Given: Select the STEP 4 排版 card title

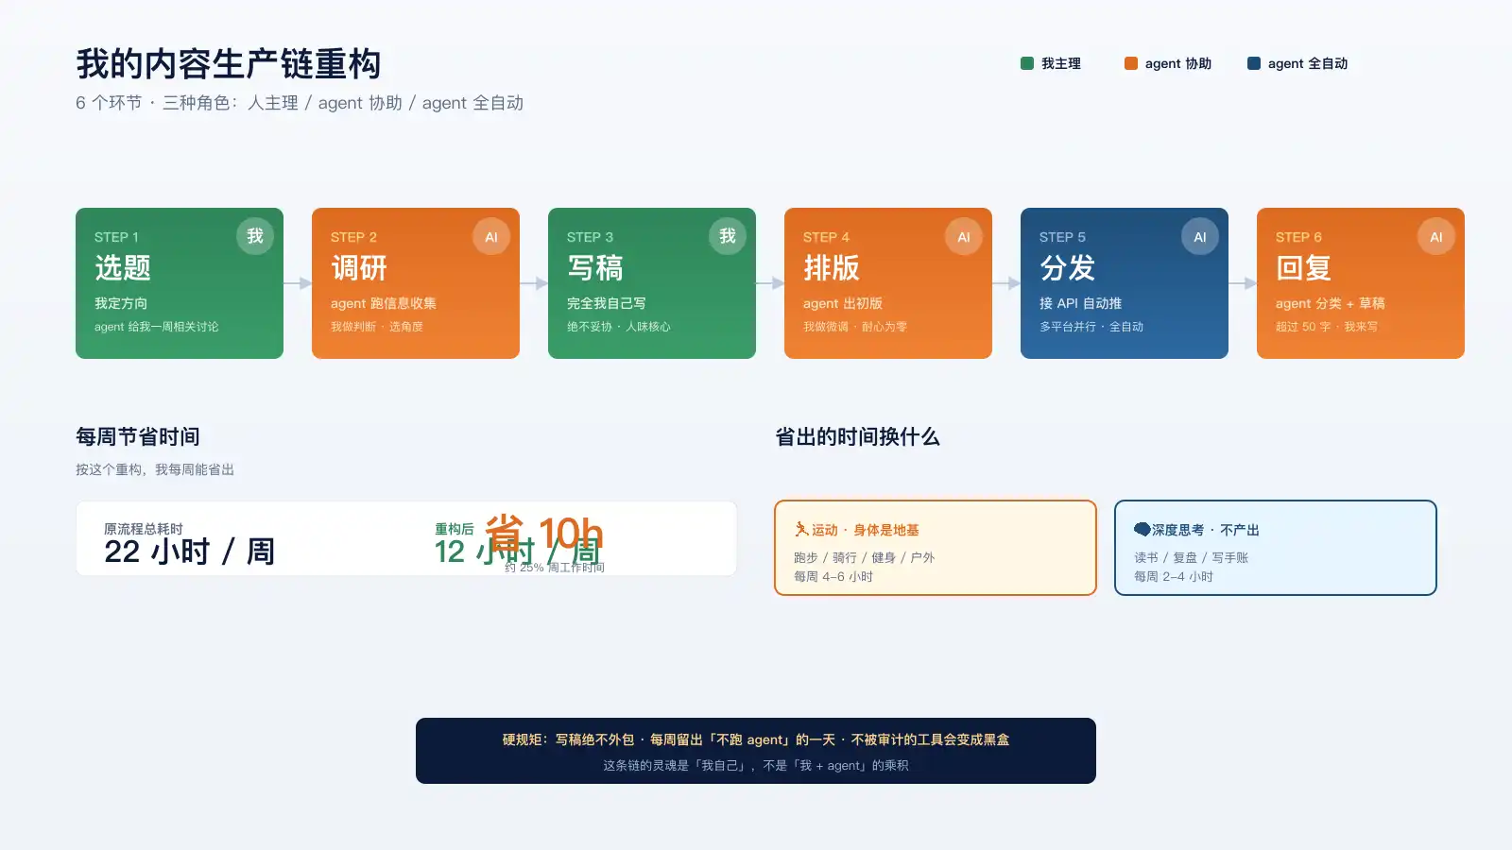Looking at the screenshot, I should click(x=832, y=268).
